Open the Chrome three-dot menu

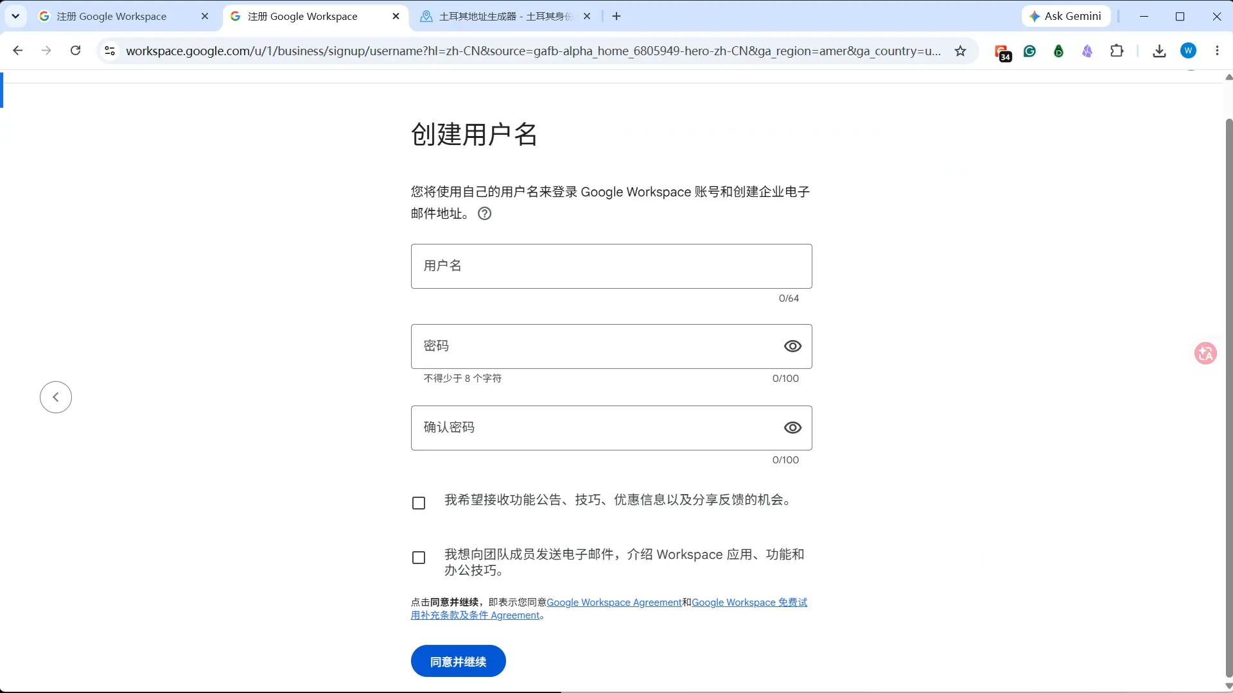(x=1217, y=51)
